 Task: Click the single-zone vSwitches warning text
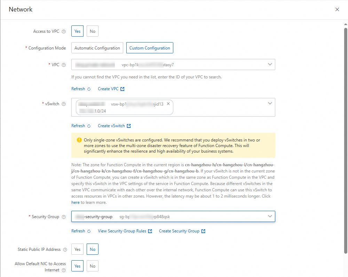coord(172,146)
